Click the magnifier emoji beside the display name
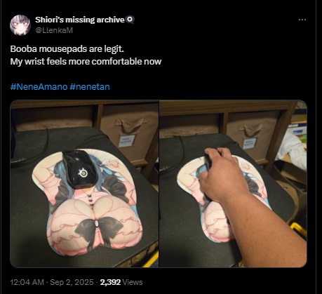 pos(130,20)
